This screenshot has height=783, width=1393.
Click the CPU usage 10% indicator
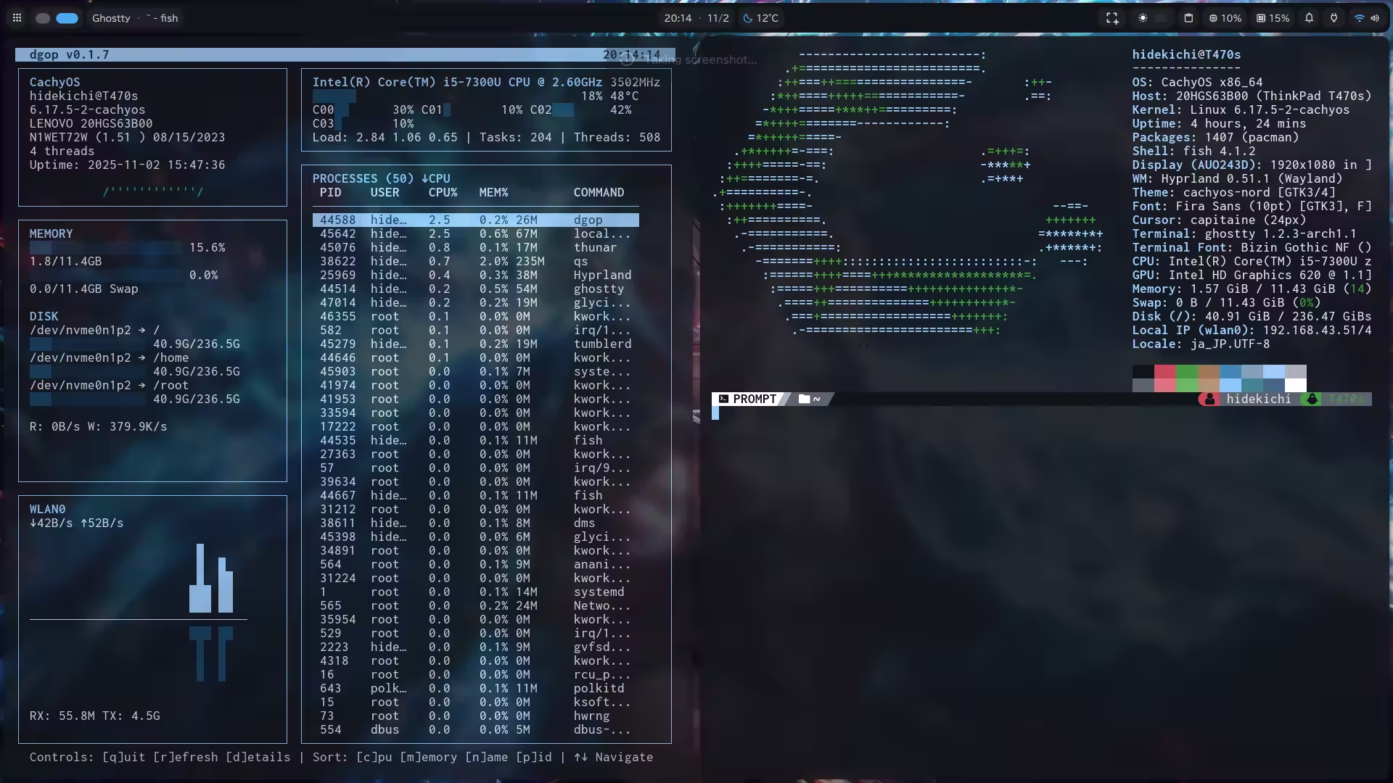point(1225,18)
